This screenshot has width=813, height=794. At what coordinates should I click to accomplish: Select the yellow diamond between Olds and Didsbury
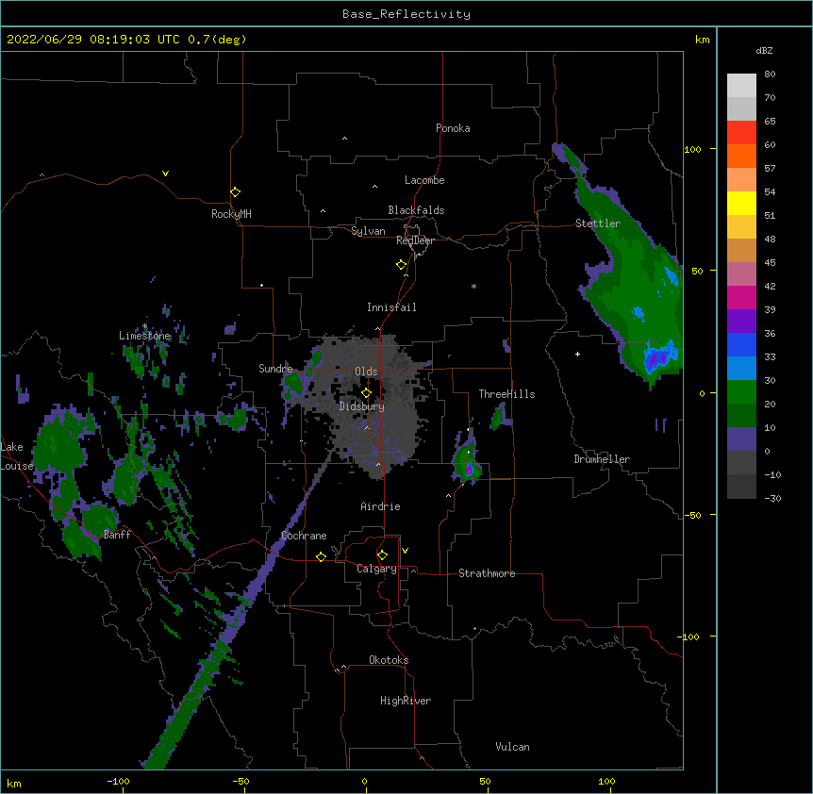(367, 393)
